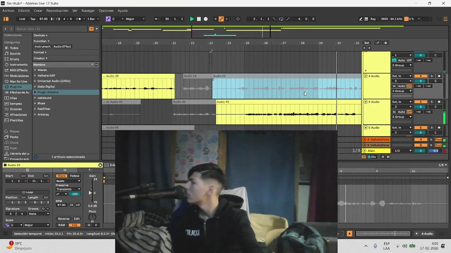Open the Reproducción menu
Image resolution: width=451 pixels, height=253 pixels.
57,11
